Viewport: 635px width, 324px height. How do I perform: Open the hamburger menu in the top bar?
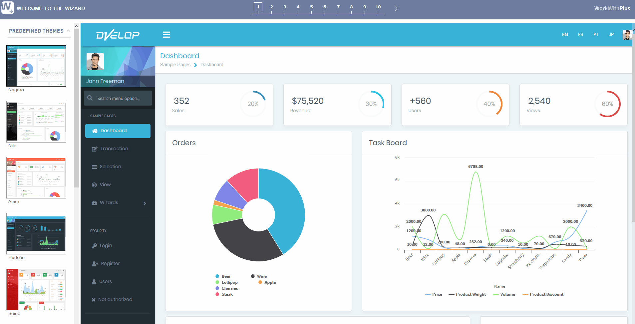(x=166, y=34)
